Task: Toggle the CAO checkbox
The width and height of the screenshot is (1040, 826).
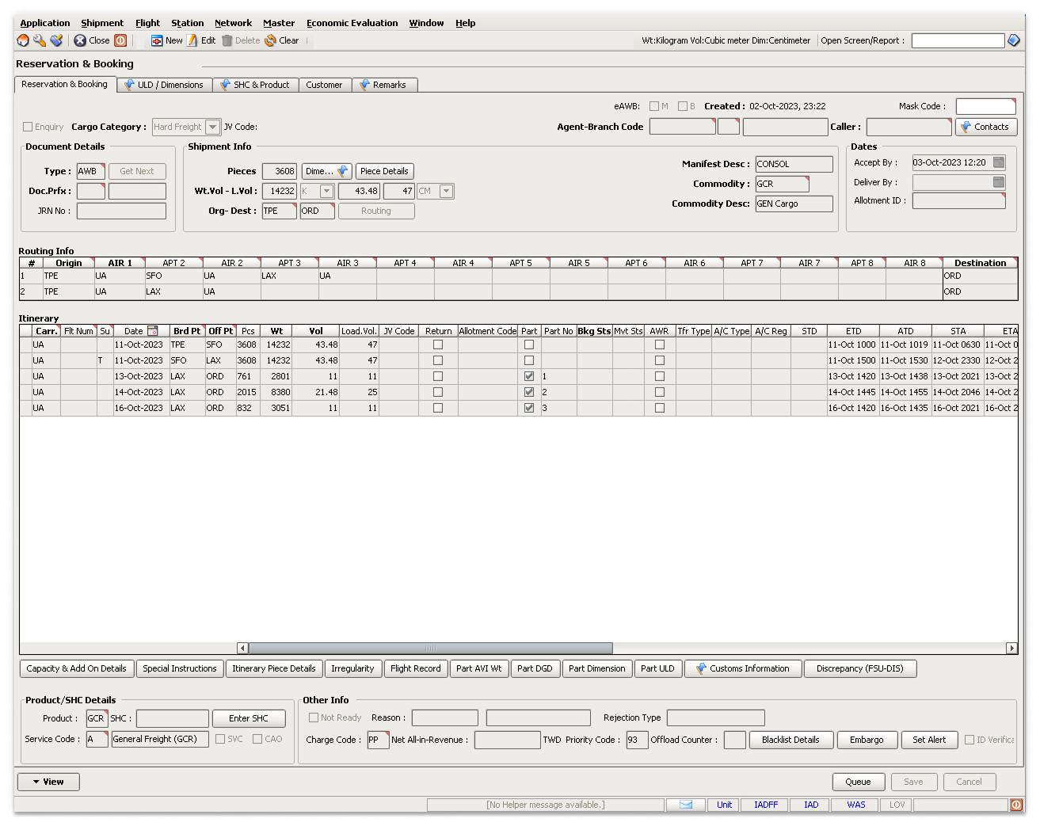Action: (257, 739)
